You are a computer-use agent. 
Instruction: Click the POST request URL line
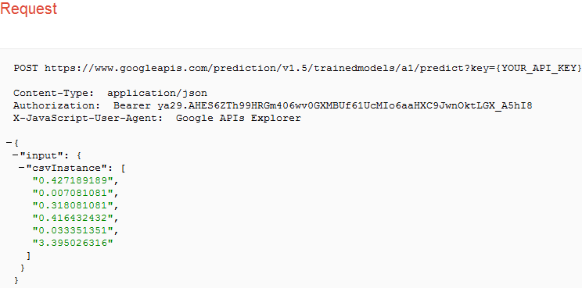pyautogui.click(x=297, y=68)
